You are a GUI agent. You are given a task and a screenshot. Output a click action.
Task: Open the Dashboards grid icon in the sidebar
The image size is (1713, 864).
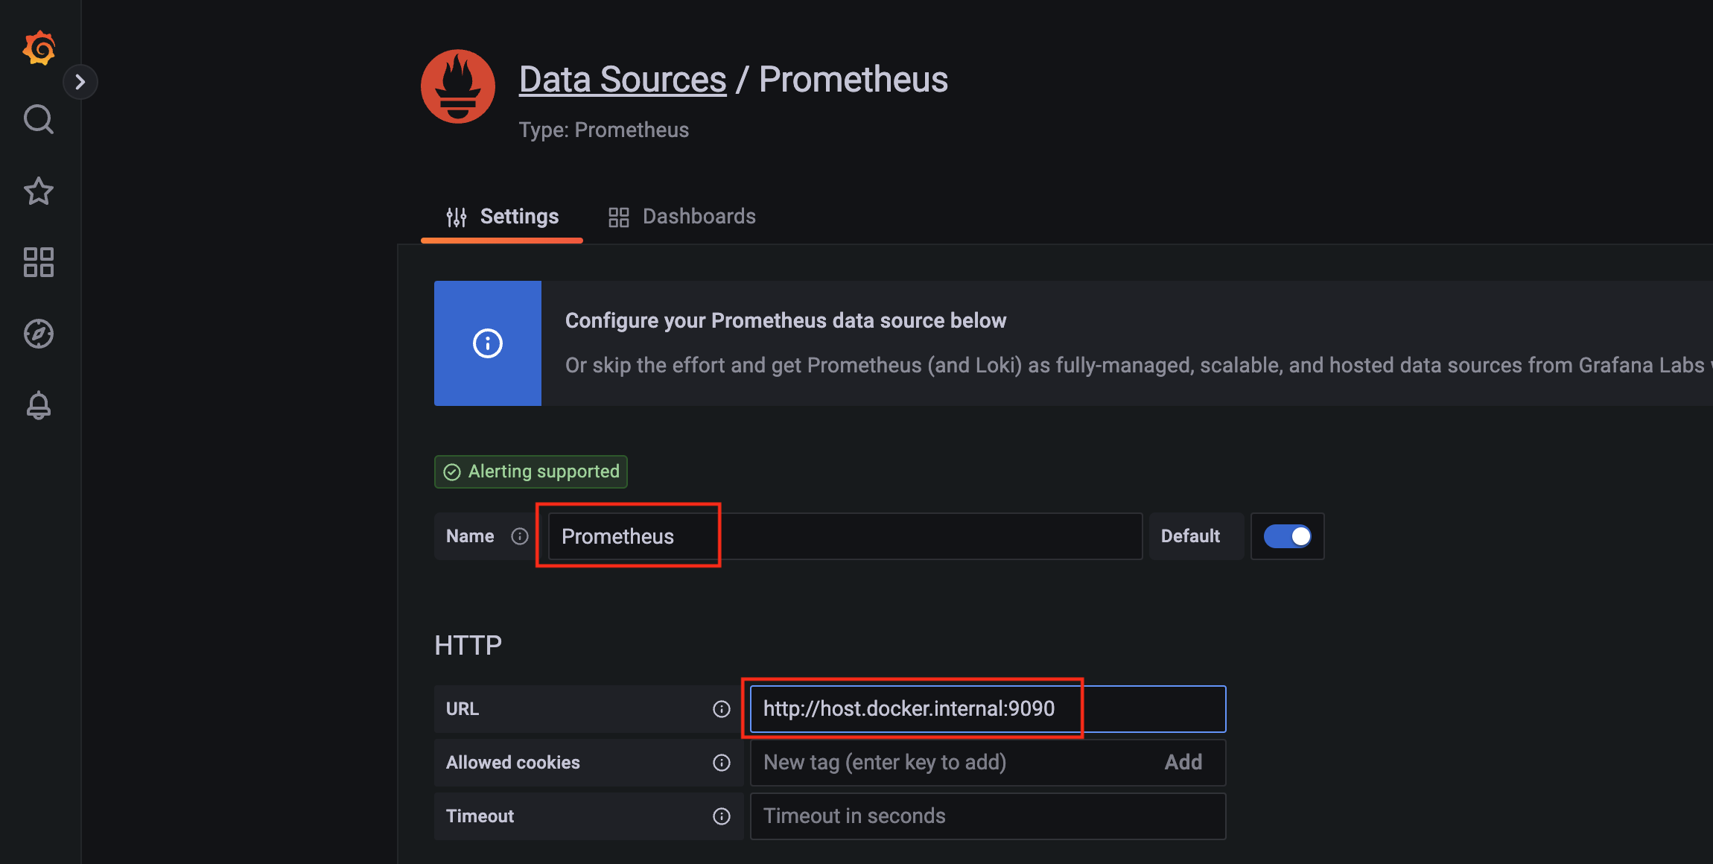39,262
